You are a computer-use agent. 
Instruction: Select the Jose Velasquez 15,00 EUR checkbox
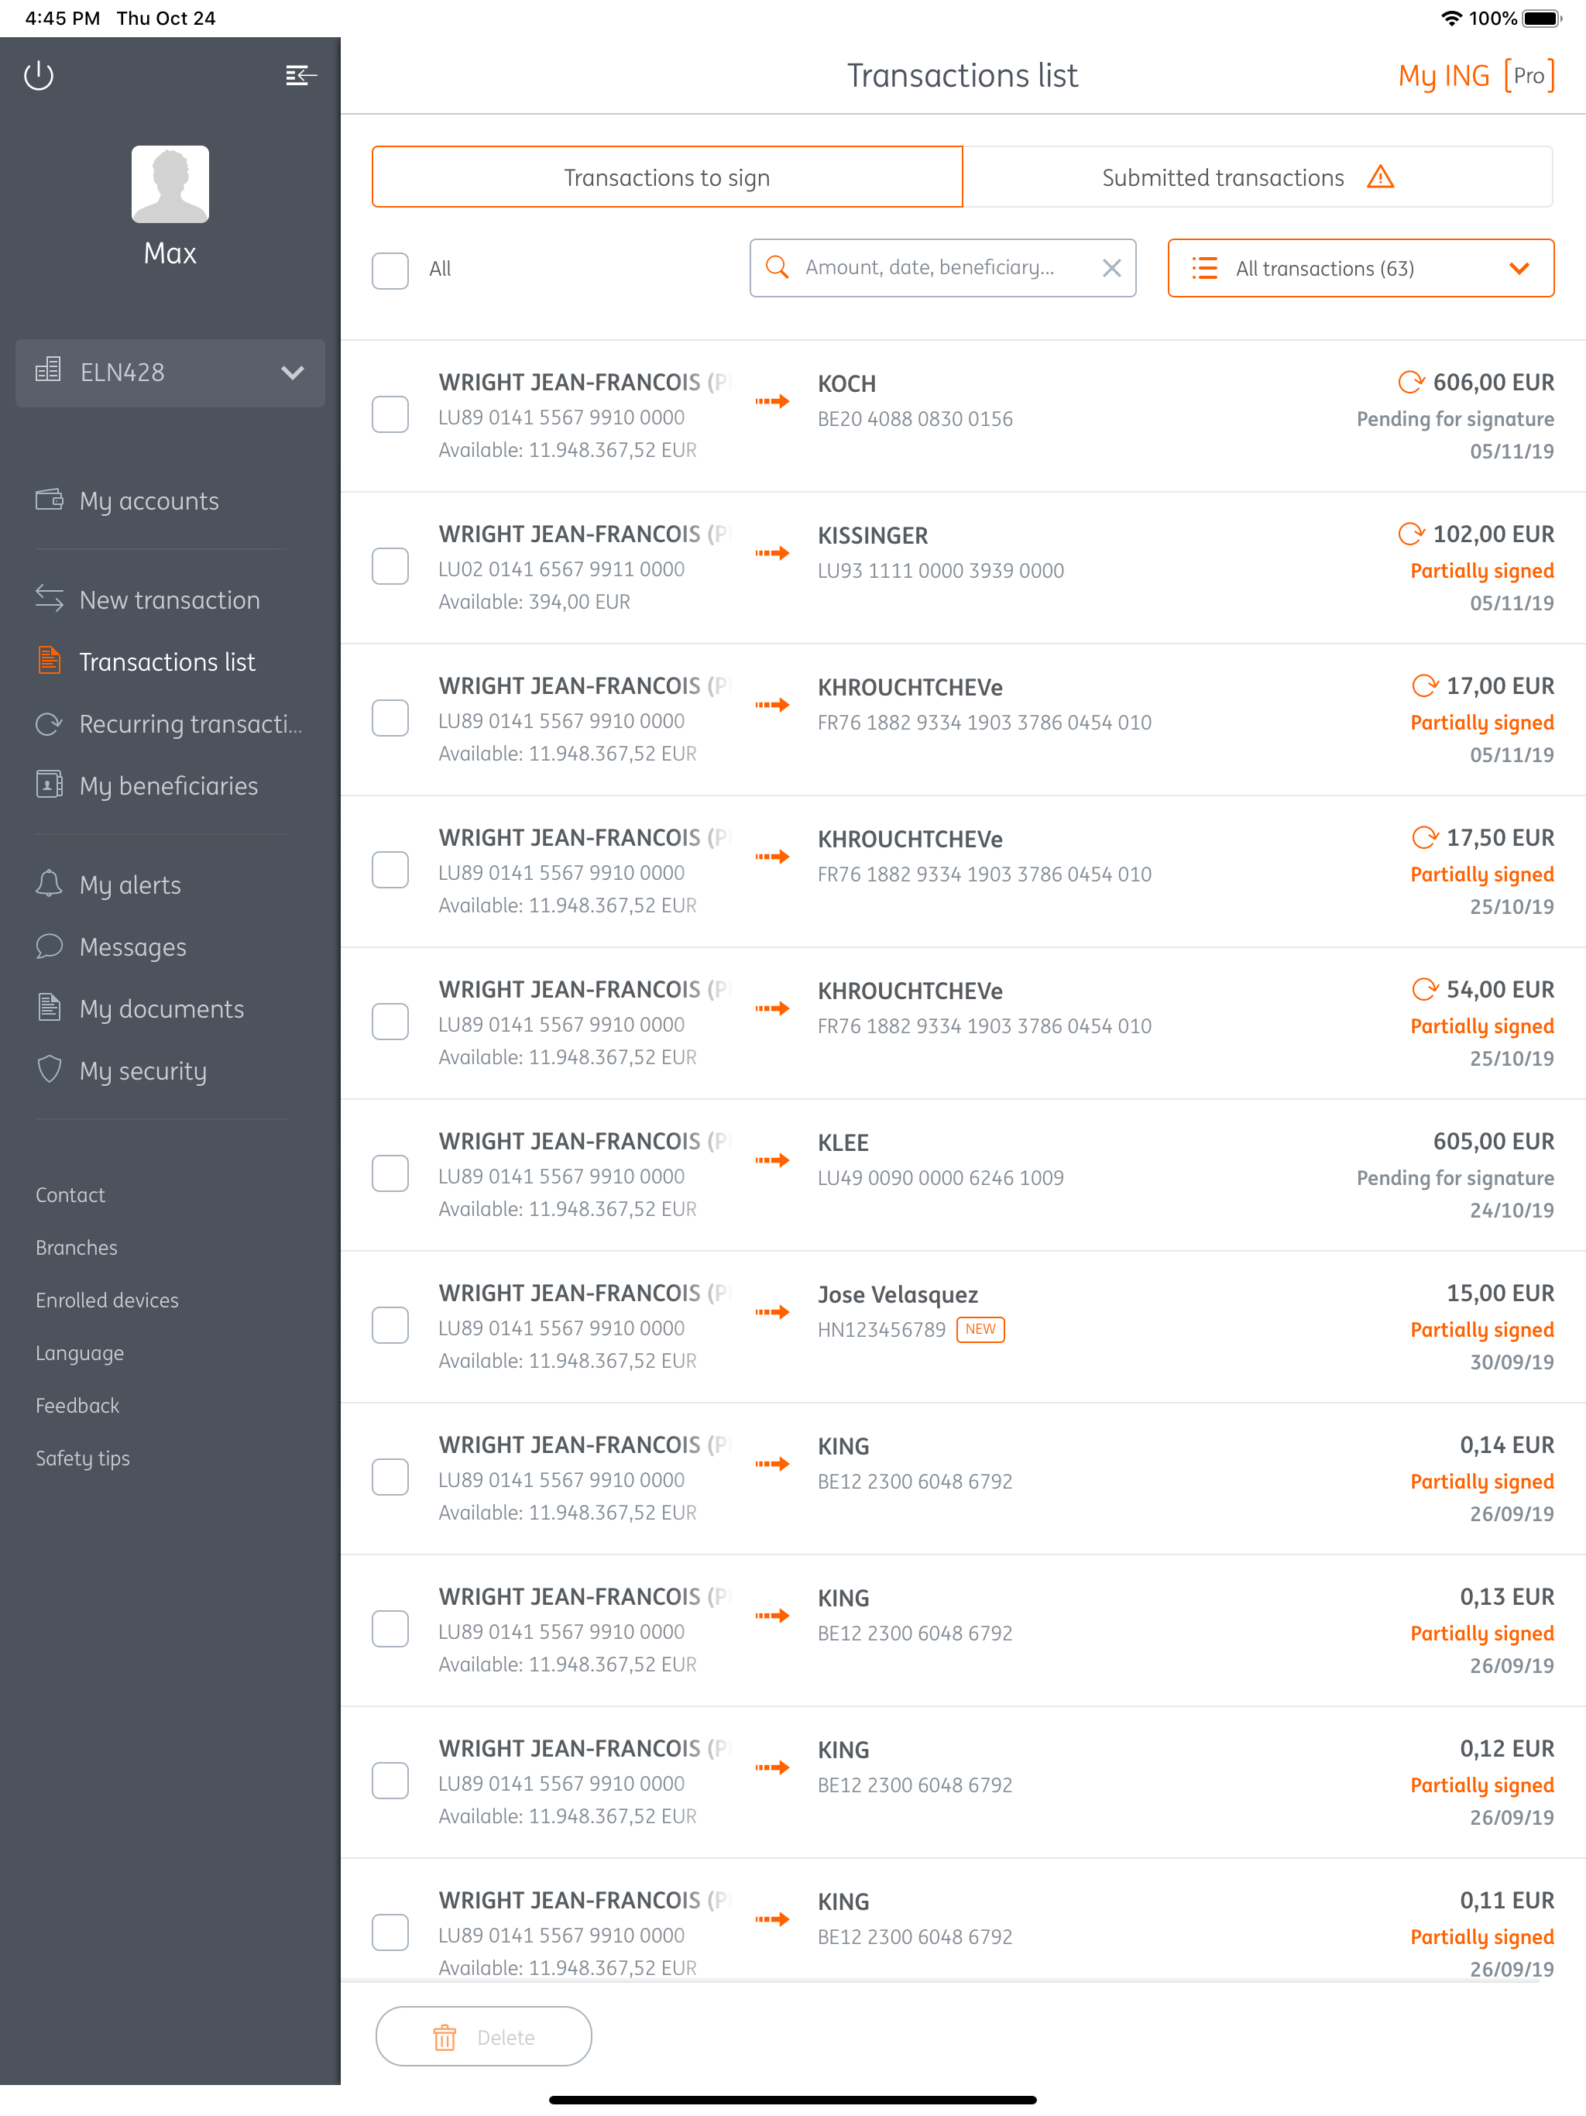click(390, 1325)
